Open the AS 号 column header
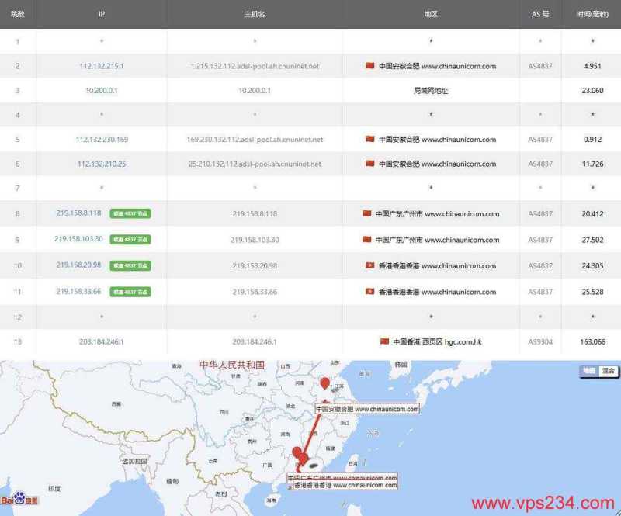Viewport: 621px width, 516px height. pos(539,13)
